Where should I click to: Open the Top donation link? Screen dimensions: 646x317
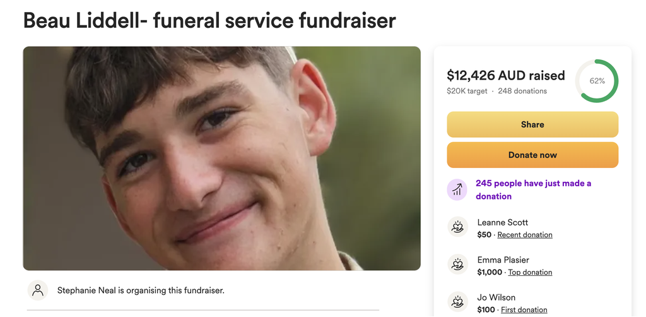530,272
